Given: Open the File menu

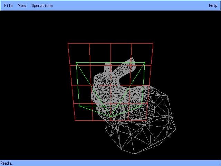Looking at the screenshot, I should coord(8,6).
